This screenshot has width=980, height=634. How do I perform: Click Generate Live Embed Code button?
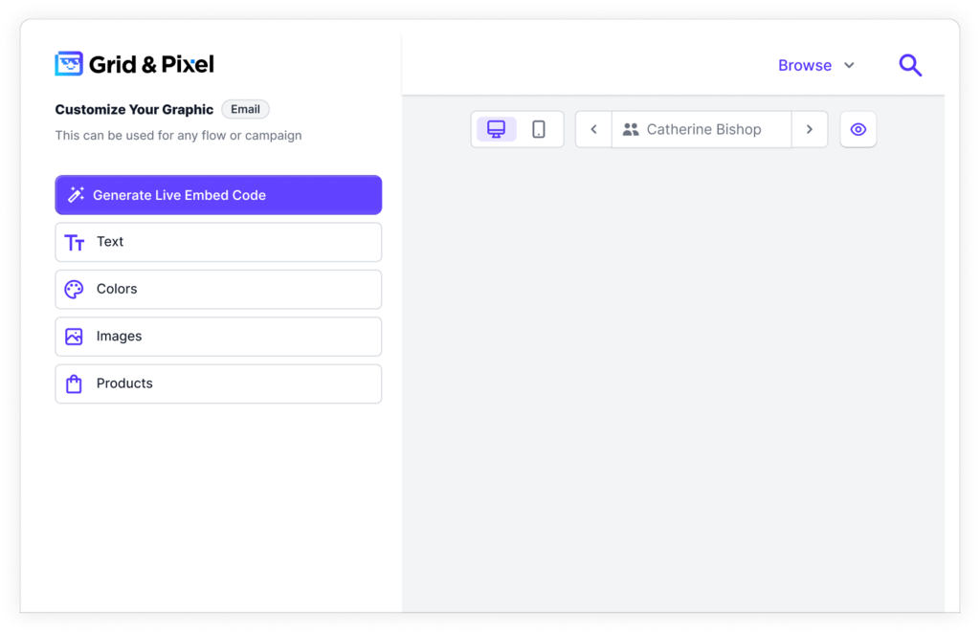coord(218,195)
